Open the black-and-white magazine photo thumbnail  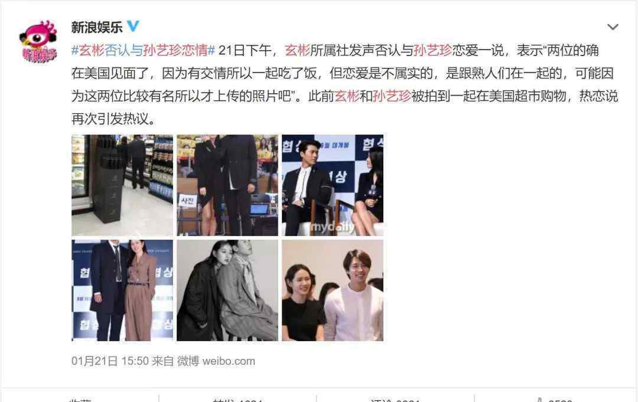227,290
